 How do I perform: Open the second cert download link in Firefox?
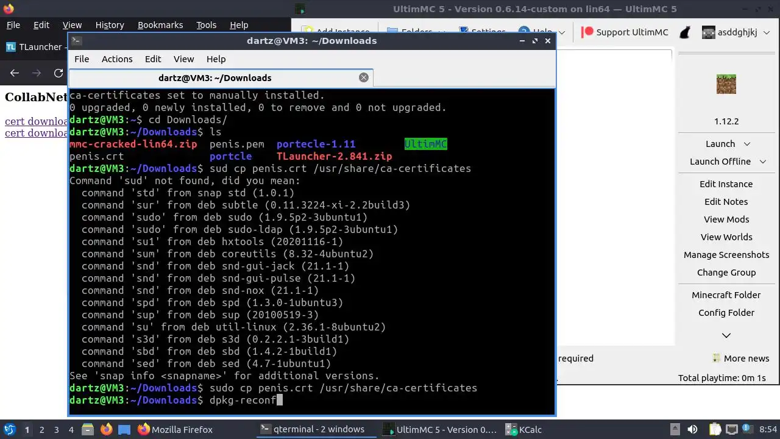pyautogui.click(x=36, y=133)
